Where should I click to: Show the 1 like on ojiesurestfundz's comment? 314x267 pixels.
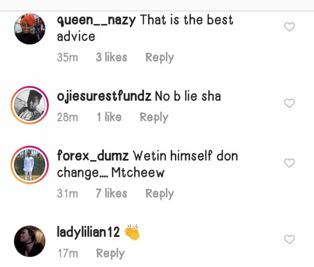click(x=109, y=117)
